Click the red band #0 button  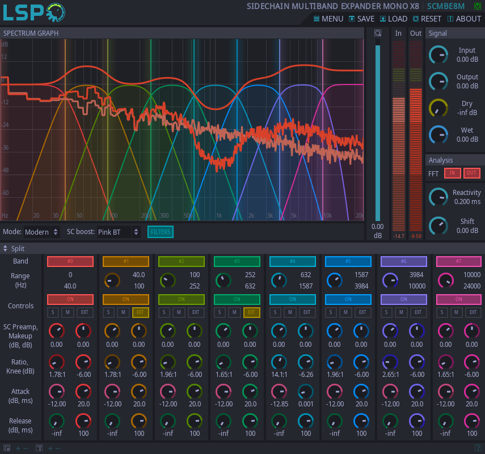(70, 261)
